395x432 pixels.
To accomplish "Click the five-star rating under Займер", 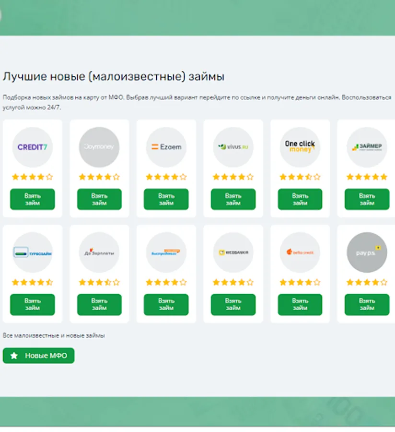I will pyautogui.click(x=367, y=177).
